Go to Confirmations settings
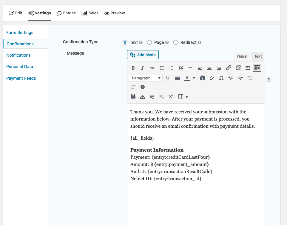The width and height of the screenshot is (287, 225). (20, 44)
